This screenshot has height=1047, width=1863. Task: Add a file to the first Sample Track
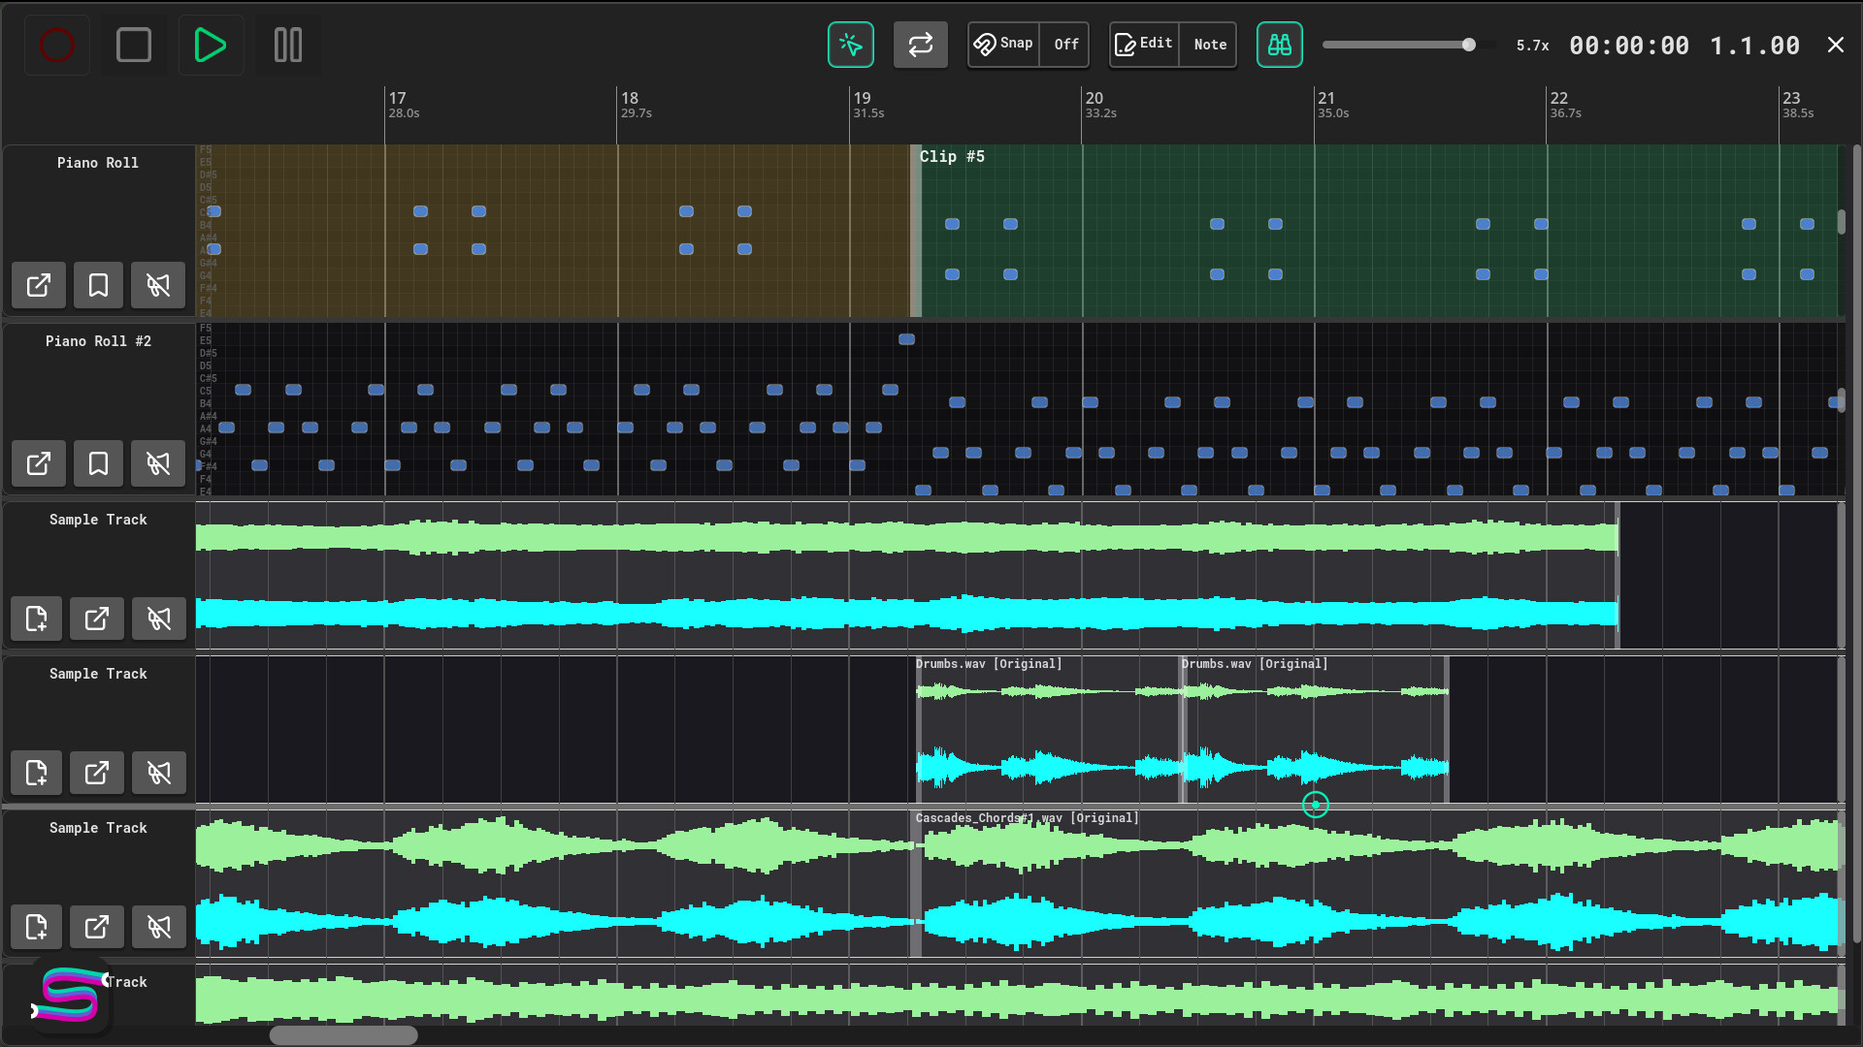pos(37,619)
